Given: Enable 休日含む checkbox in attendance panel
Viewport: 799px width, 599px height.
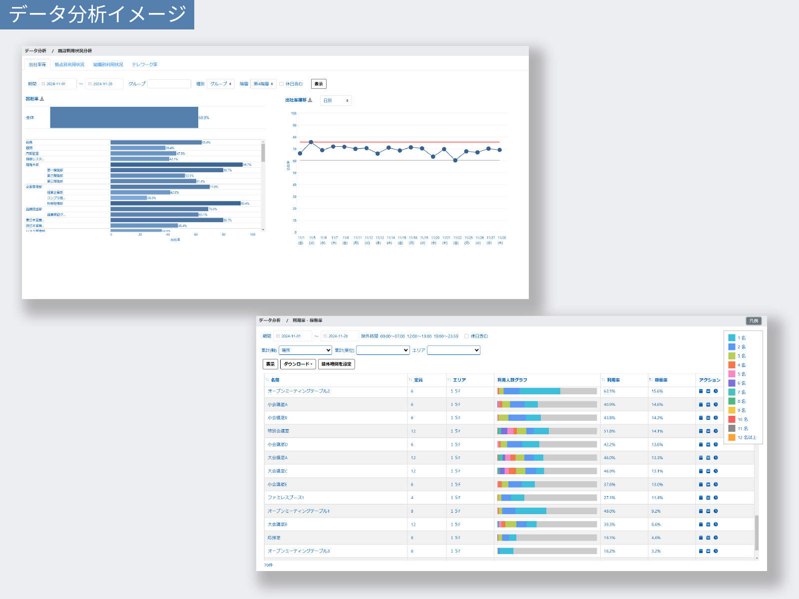Looking at the screenshot, I should (282, 84).
